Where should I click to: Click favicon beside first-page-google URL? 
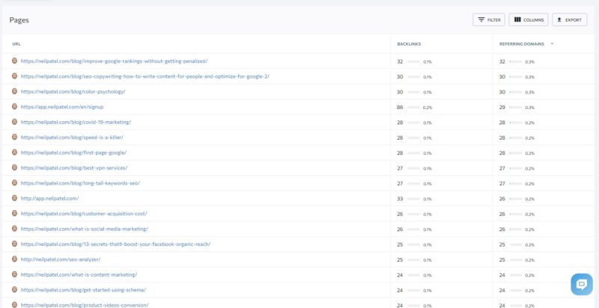(x=14, y=152)
